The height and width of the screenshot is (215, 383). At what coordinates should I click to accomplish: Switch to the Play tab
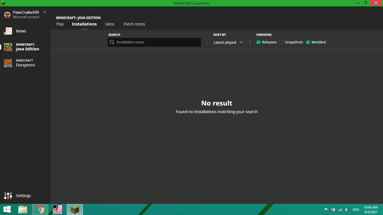pyautogui.click(x=60, y=24)
